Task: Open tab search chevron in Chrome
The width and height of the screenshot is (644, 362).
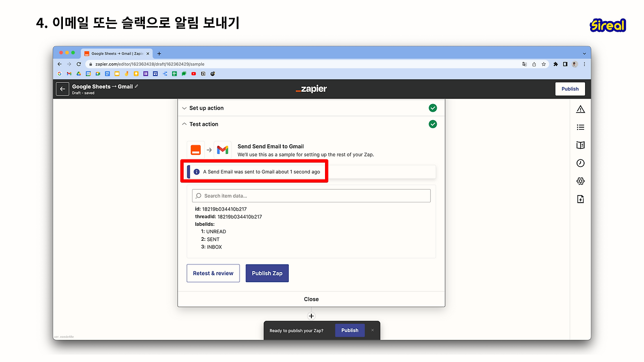Action: click(x=584, y=53)
